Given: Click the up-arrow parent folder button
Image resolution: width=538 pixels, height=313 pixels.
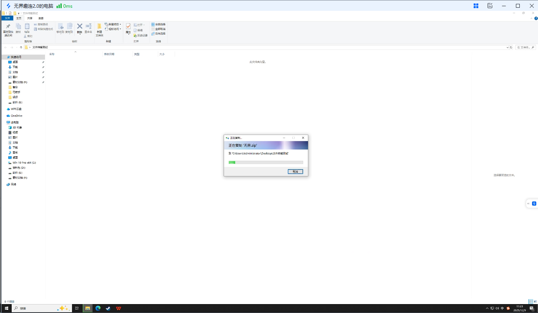Looking at the screenshot, I should tap(21, 47).
